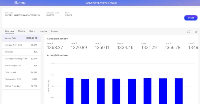Go to the Imaging tab
This screenshot has width=200, height=104.
coord(43,31)
